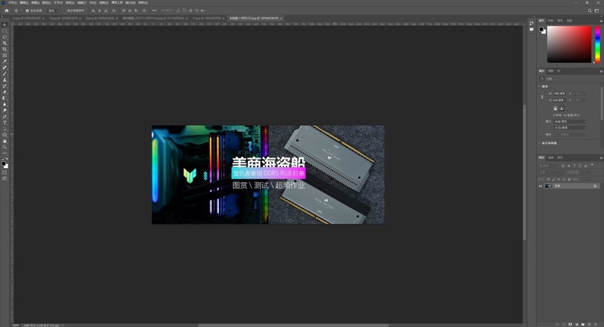
Task: Click the Home icon in options bar
Action: (x=7, y=11)
